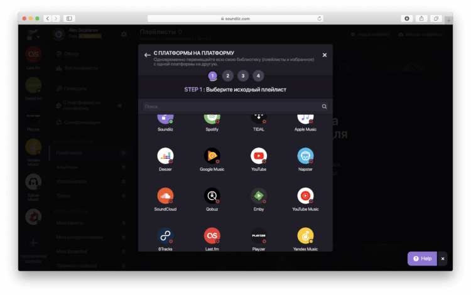This screenshot has height=295, width=471.
Task: Dismiss the Help widget
Action: (443, 259)
